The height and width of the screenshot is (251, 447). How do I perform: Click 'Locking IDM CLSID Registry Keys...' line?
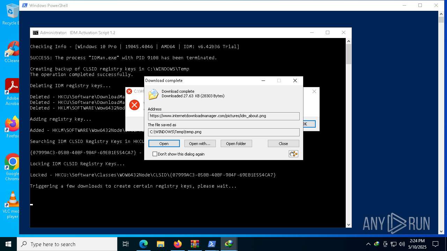78,164
